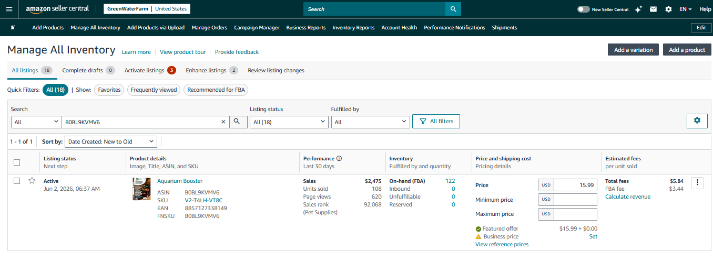Image resolution: width=713 pixels, height=262 pixels.
Task: Clear the inventory search text with X
Action: [223, 122]
